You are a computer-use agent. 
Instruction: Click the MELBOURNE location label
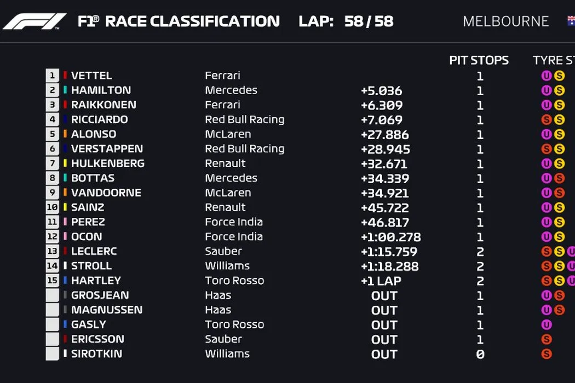505,21
